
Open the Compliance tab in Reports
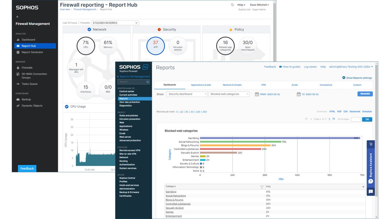[x=326, y=85]
